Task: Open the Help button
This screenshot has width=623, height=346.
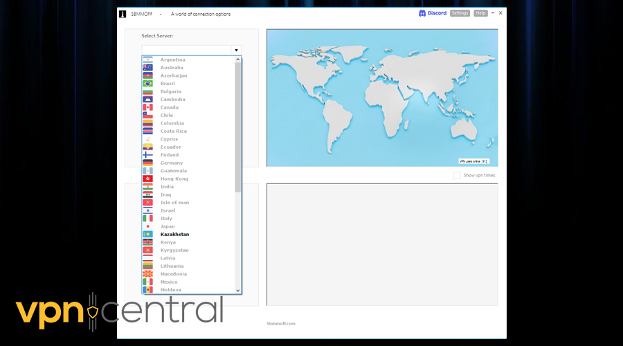Action: [x=480, y=13]
